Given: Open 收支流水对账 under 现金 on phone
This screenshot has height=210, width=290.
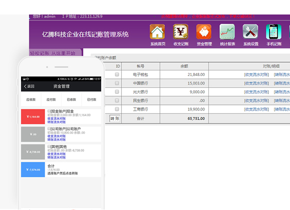Looking at the screenshot, I should pyautogui.click(x=57, y=118).
